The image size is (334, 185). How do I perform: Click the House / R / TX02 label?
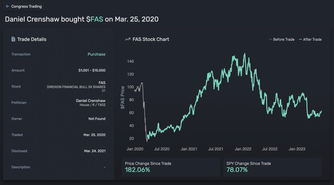click(x=92, y=105)
